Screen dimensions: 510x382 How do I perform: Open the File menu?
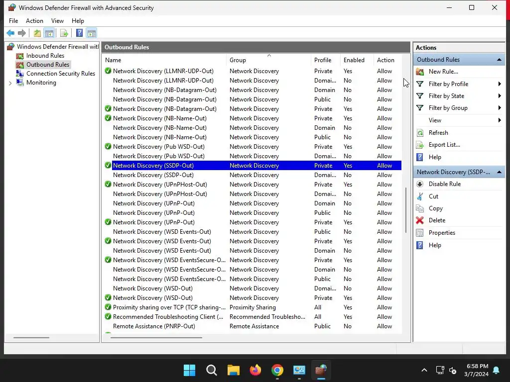(x=13, y=21)
